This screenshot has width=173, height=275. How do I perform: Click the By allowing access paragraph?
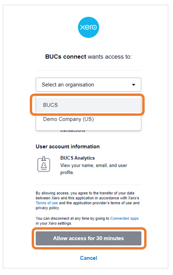87,200
